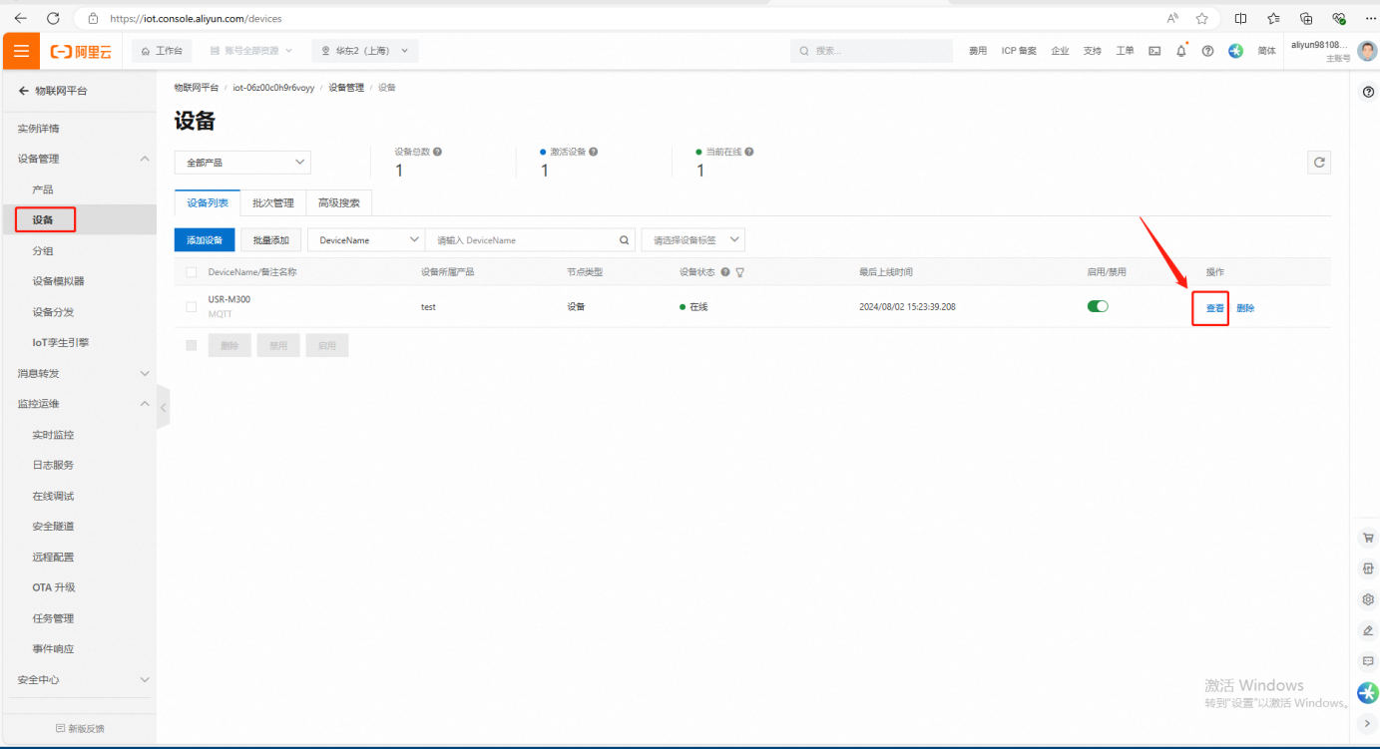
Task: Click the search magnifier in DeviceName field
Action: pos(625,240)
